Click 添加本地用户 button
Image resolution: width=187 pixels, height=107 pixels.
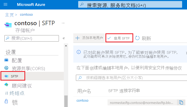click(x=89, y=38)
